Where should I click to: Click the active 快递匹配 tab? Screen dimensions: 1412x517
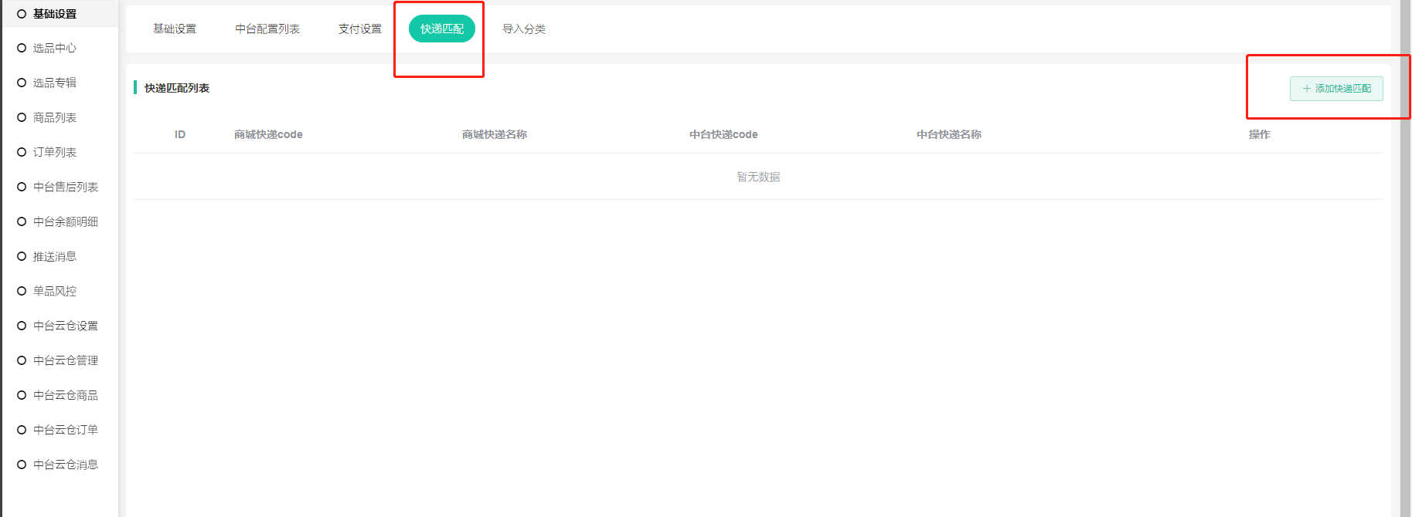click(442, 29)
